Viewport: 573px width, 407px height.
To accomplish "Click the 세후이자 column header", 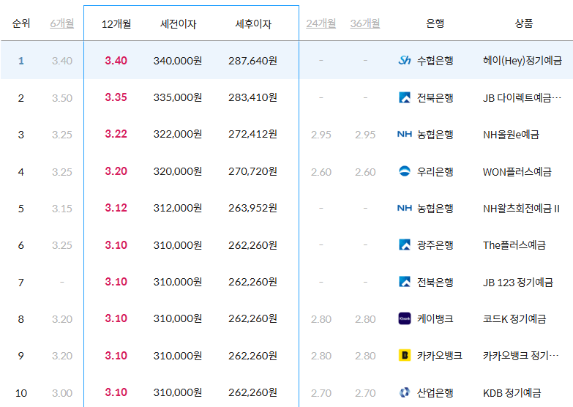I will [253, 23].
